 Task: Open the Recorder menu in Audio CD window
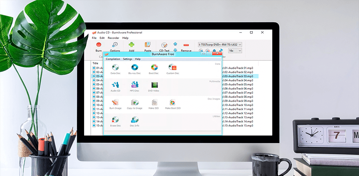[x=113, y=38]
